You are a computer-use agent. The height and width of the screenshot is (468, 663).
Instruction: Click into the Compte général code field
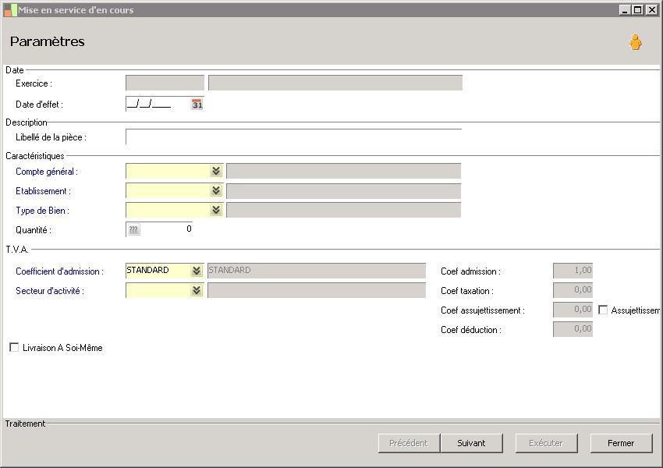pos(168,172)
